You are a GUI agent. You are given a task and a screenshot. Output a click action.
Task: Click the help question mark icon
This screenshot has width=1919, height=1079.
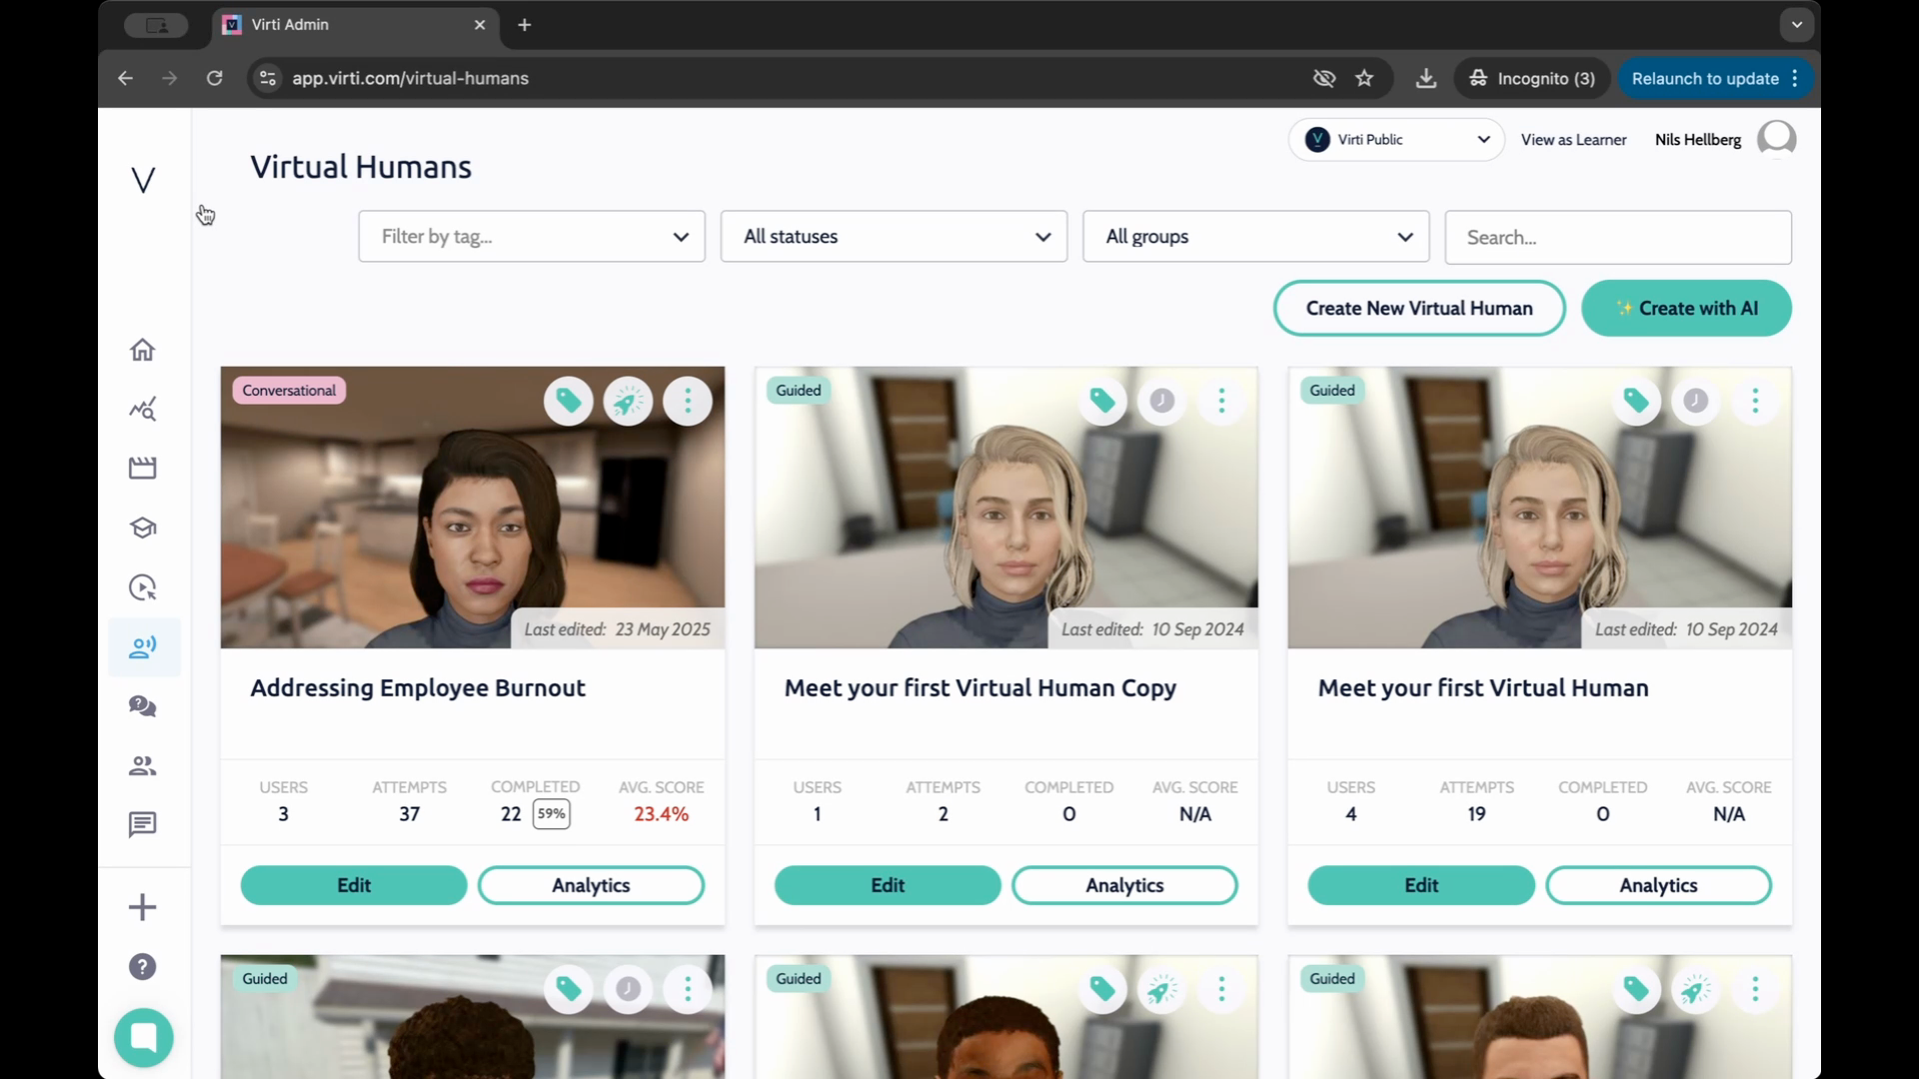point(143,967)
